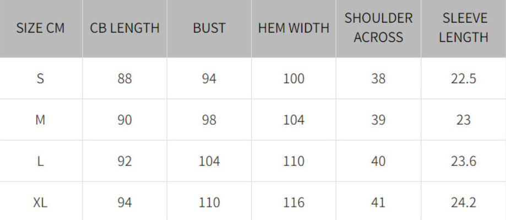Select the size M row label
This screenshot has height=220, width=506.
point(40,120)
